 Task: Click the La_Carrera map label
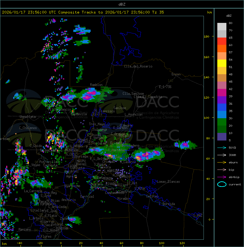(x=33, y=191)
